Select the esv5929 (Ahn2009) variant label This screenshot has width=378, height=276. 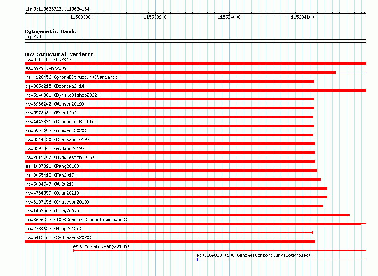pyautogui.click(x=47, y=68)
